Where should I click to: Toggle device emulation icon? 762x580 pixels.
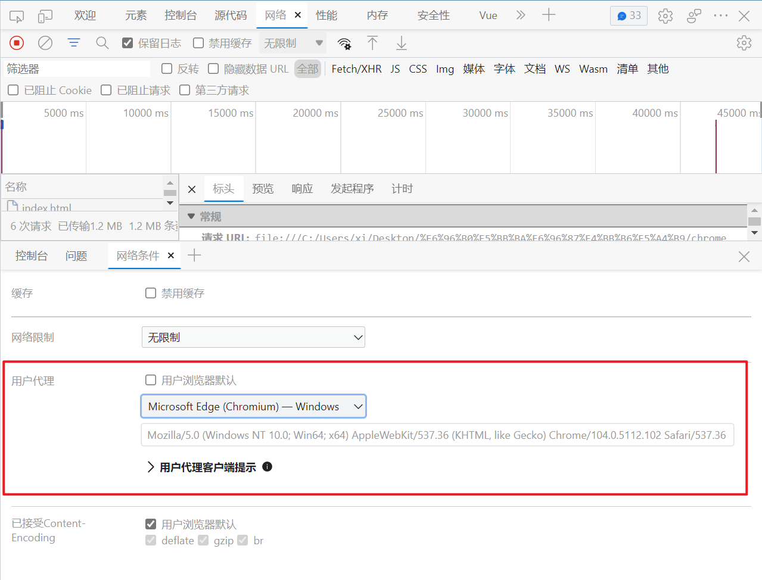[45, 16]
